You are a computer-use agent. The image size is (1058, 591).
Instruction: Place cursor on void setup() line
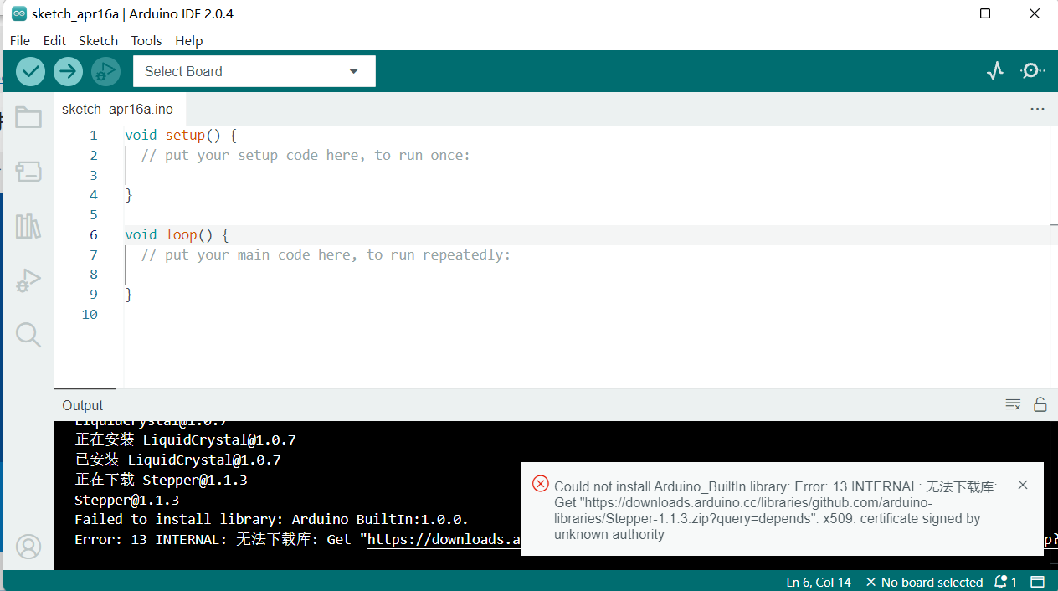coord(181,135)
